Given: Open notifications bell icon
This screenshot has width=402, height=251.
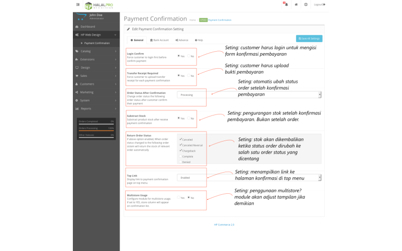Looking at the screenshot, I should pos(286,5).
